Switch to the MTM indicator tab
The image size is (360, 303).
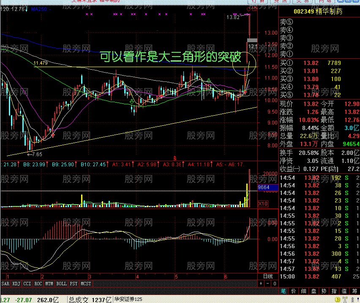tap(49, 284)
